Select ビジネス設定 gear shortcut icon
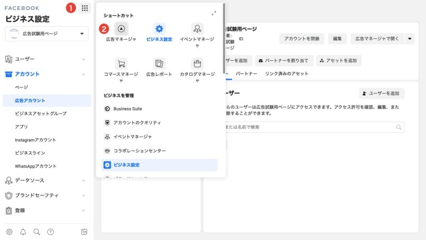The width and height of the screenshot is (426, 240). [x=159, y=29]
